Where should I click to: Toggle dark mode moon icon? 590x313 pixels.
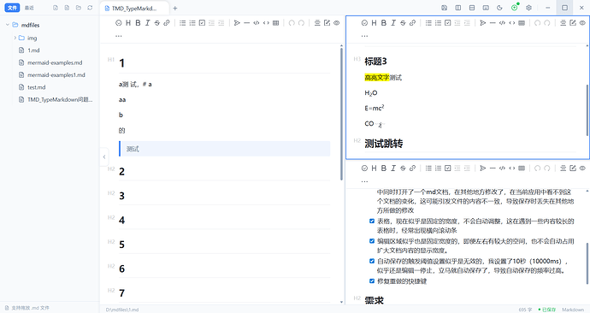pos(499,8)
